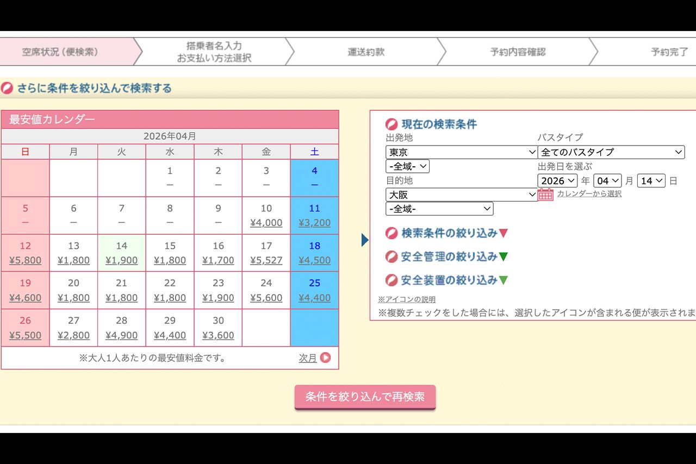Click the ※アイコンの説明 link
The width and height of the screenshot is (696, 464).
click(x=407, y=299)
